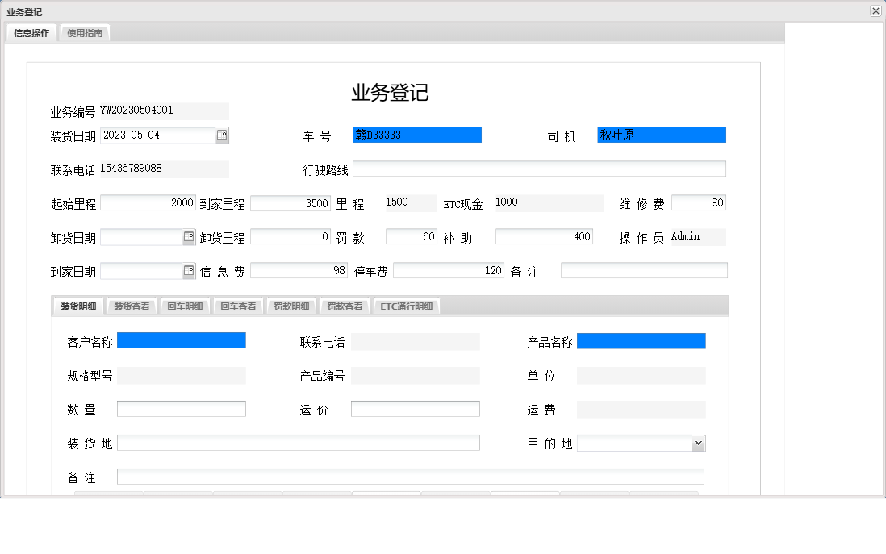Click the highlighted 客户名称 field
This screenshot has height=554, width=886.
[182, 339]
